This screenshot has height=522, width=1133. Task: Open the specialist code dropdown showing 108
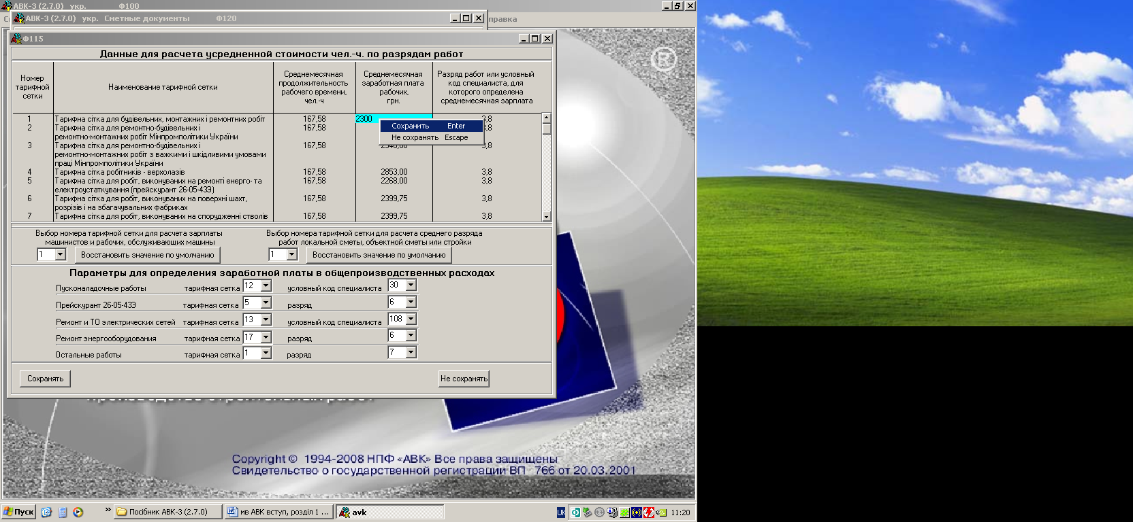(x=411, y=319)
